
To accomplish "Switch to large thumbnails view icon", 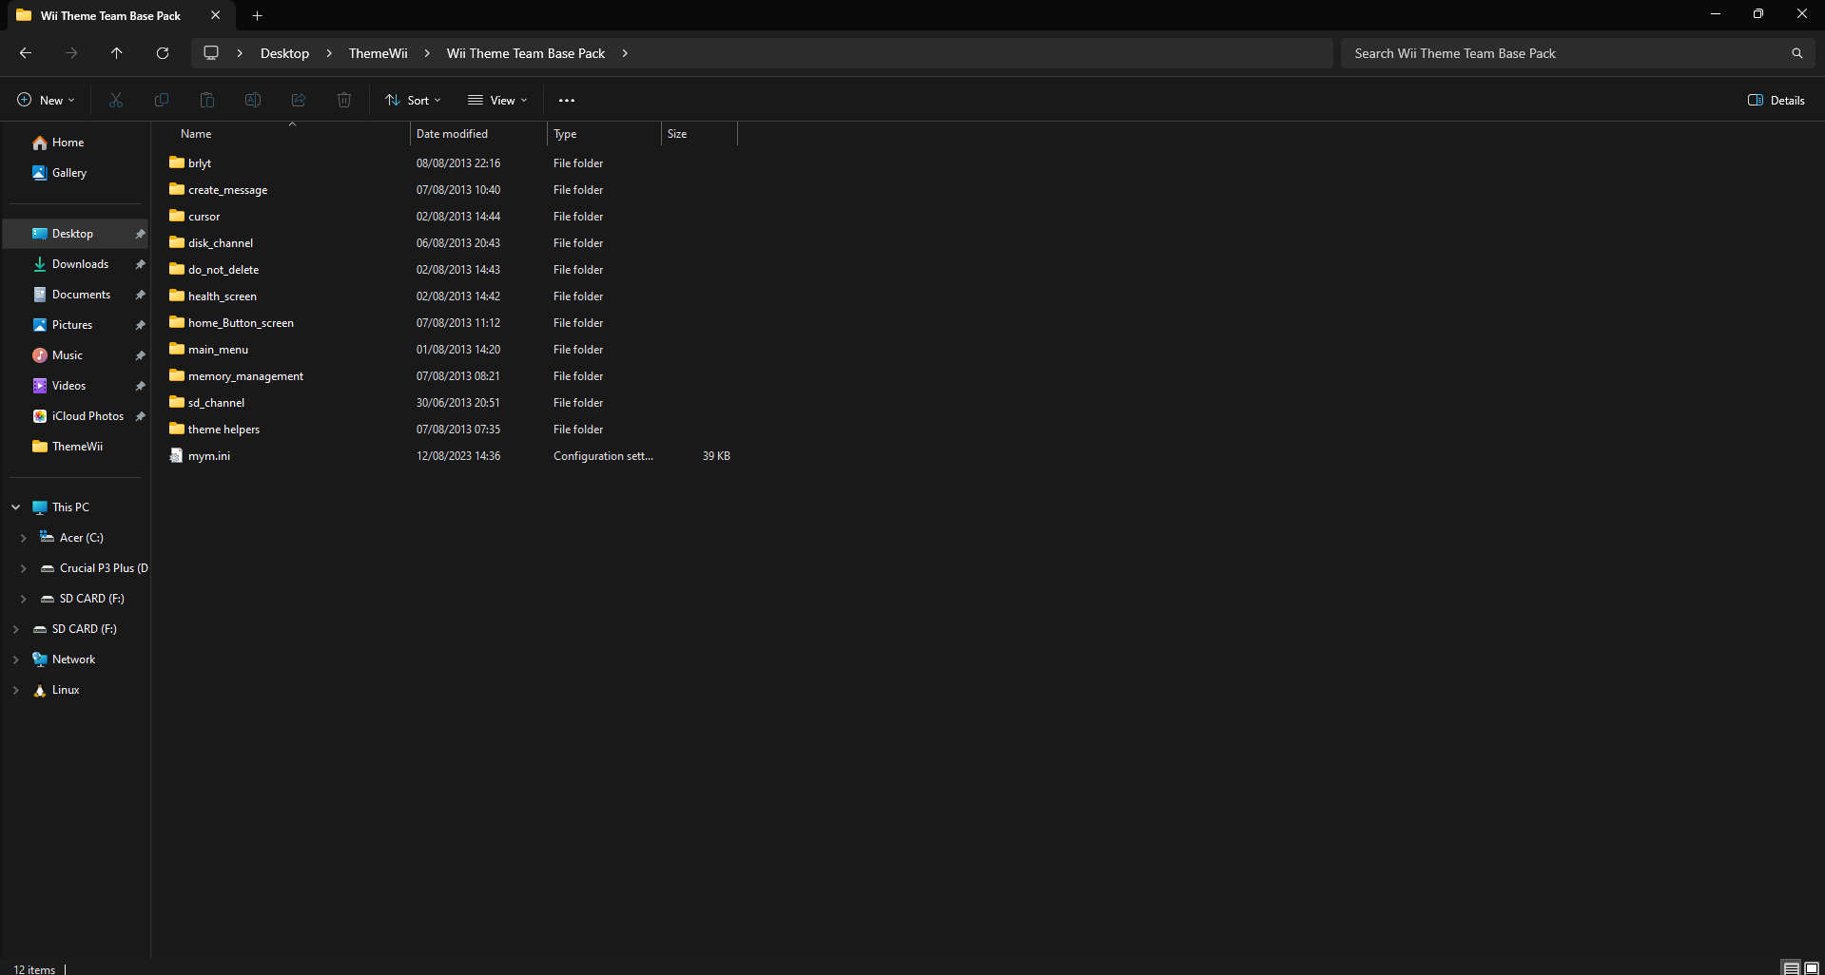I will 1812,968.
